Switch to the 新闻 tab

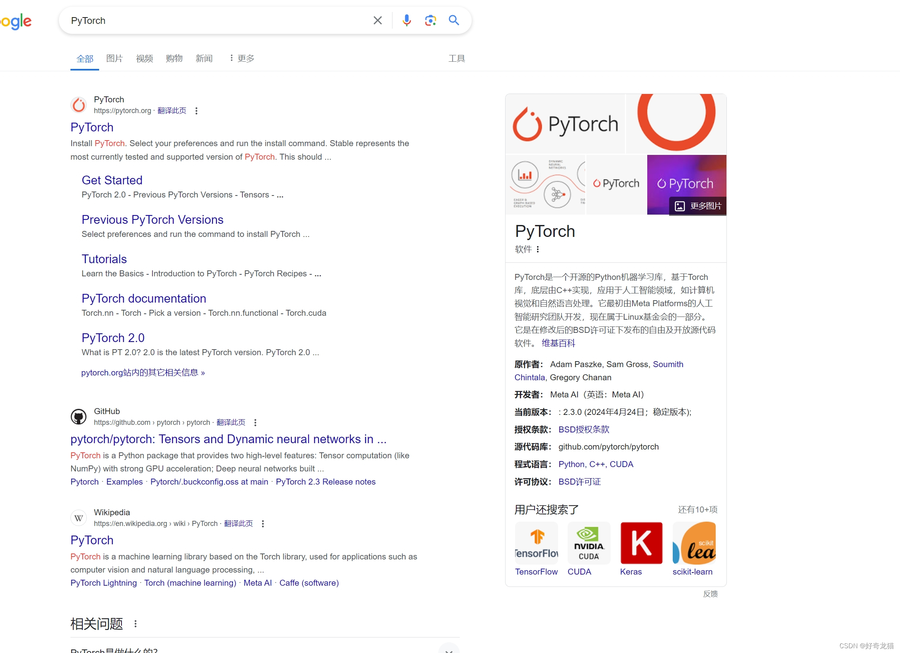204,59
